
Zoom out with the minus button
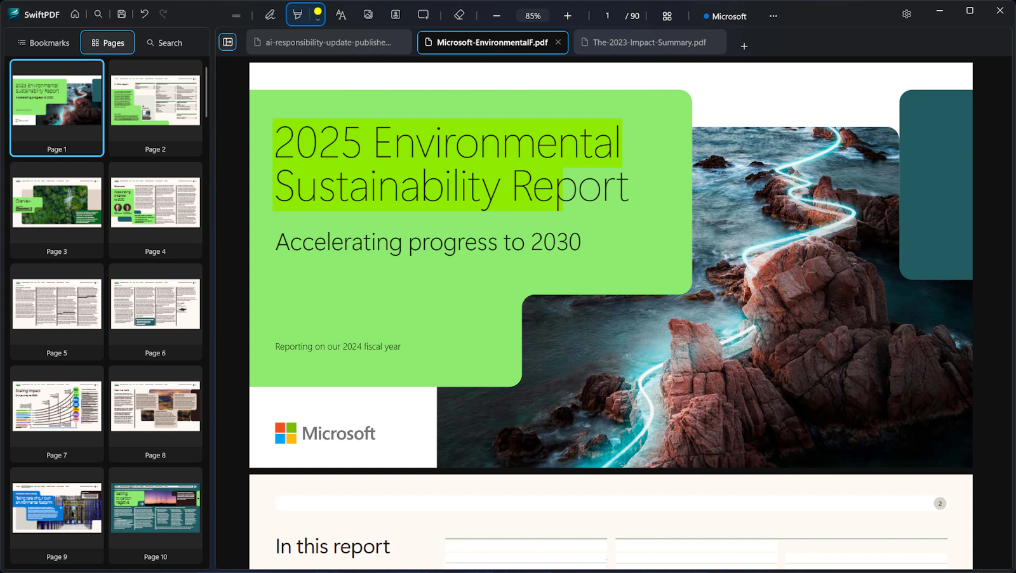click(496, 15)
